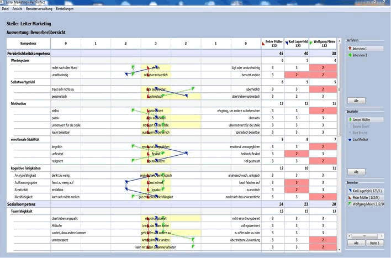Click Alle button under Bewerber
This screenshot has height=258, width=391.
pos(356,243)
